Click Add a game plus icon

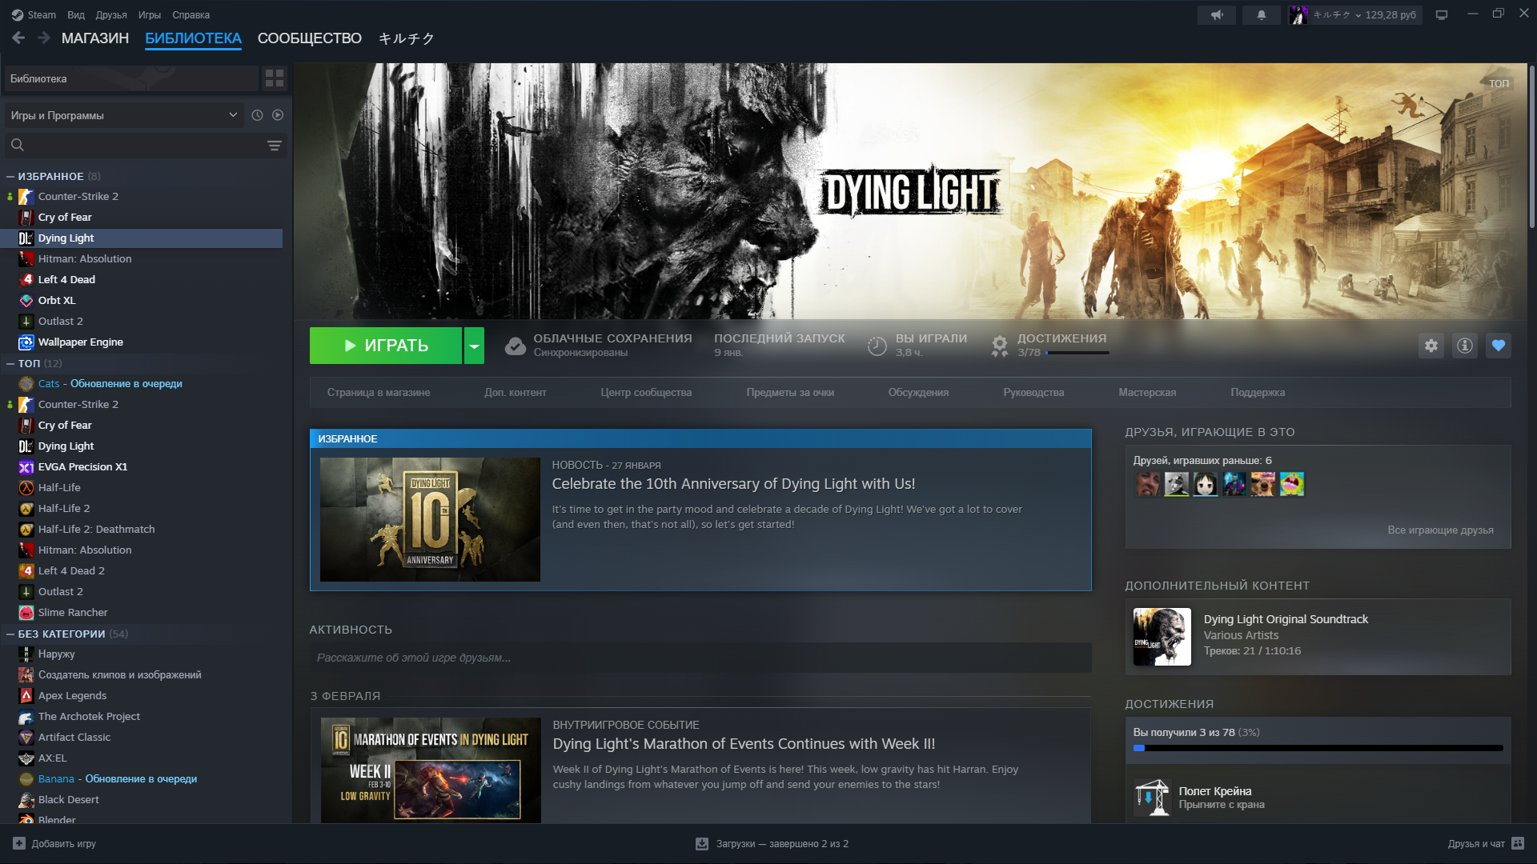(x=19, y=843)
